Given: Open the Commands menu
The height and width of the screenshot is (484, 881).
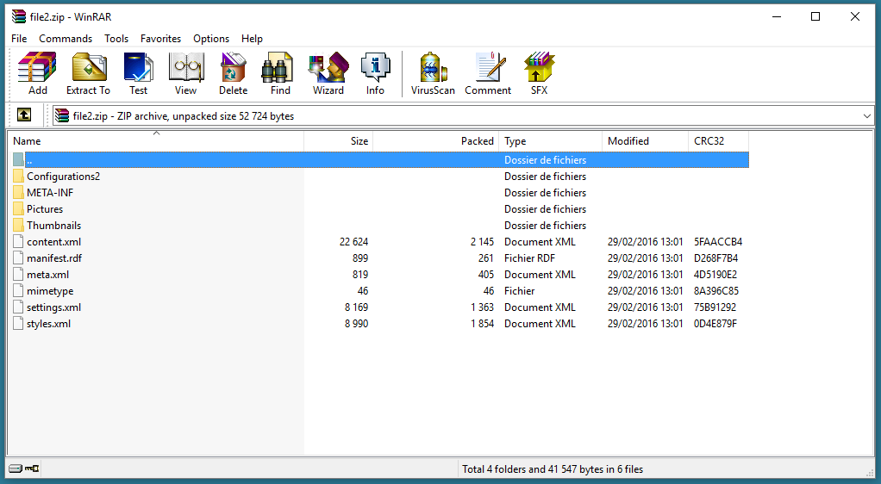Looking at the screenshot, I should (x=66, y=39).
